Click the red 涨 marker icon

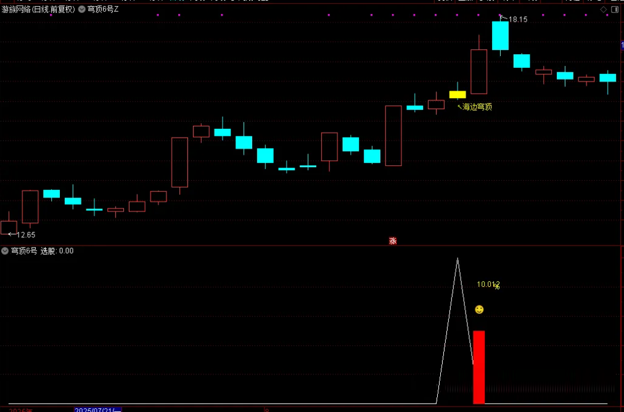(393, 241)
